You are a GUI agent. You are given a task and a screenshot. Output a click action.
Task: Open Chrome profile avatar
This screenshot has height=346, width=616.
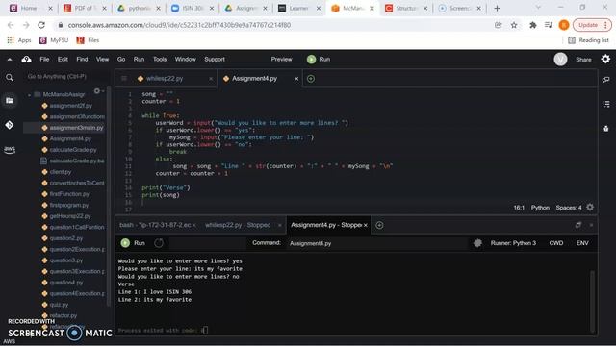[x=564, y=25]
